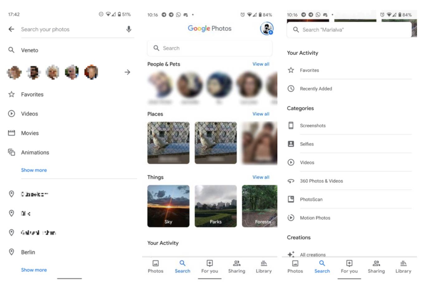The height and width of the screenshot is (283, 422).
Task: Expand "Show more" below Berlin
Action: pyautogui.click(x=34, y=270)
